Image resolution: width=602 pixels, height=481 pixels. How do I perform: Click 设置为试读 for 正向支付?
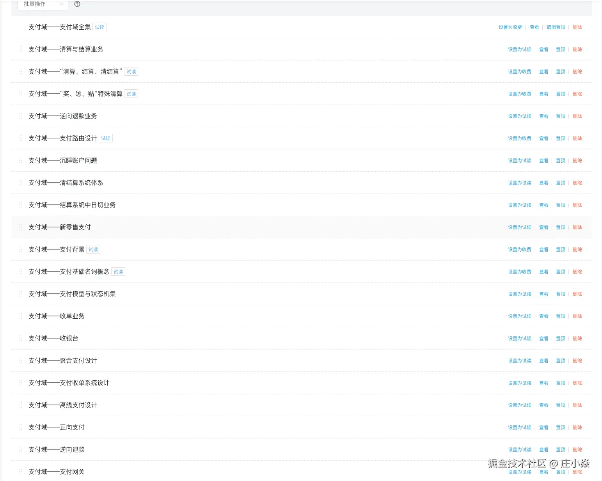click(519, 427)
